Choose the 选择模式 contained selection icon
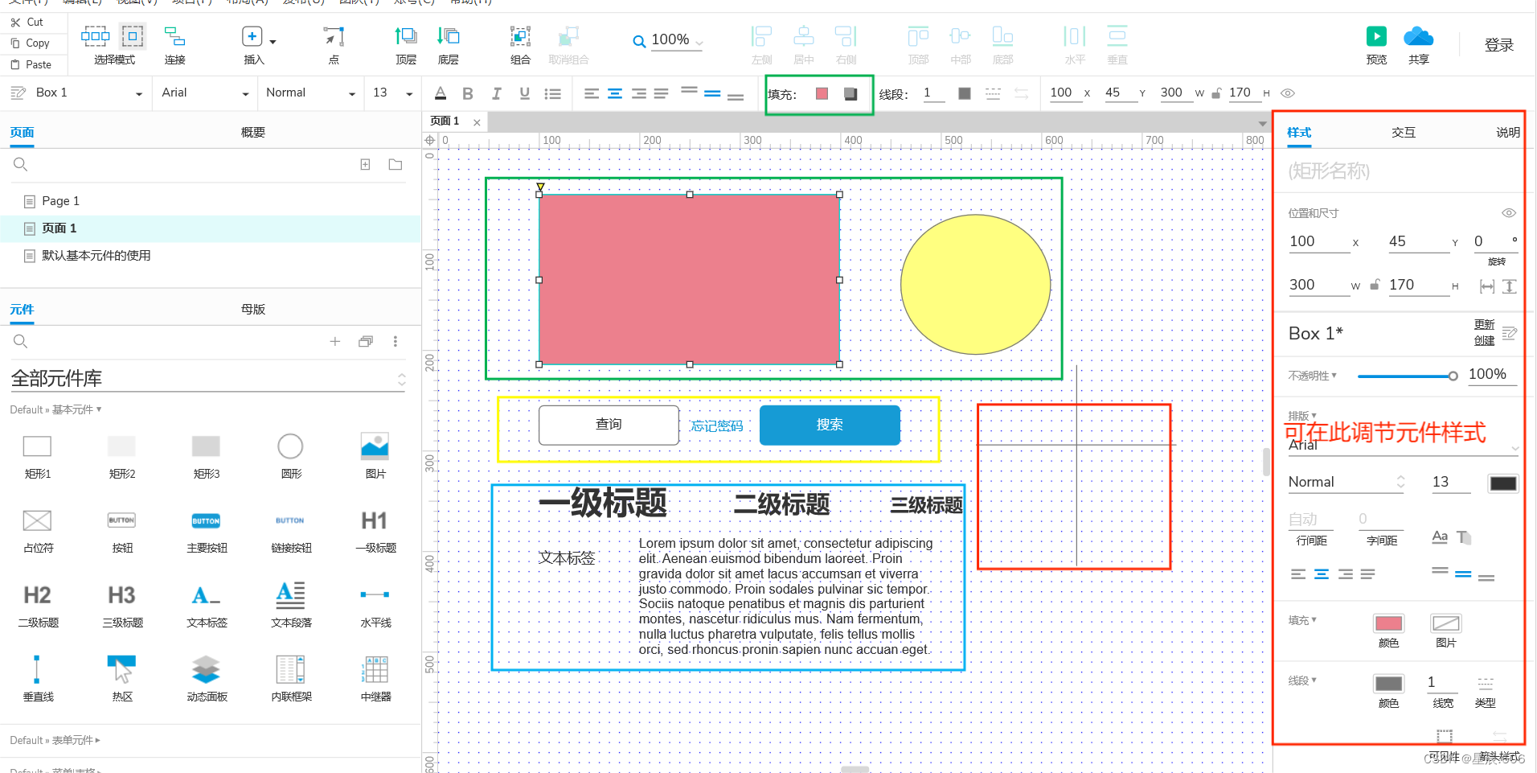This screenshot has width=1537, height=773. (x=133, y=36)
